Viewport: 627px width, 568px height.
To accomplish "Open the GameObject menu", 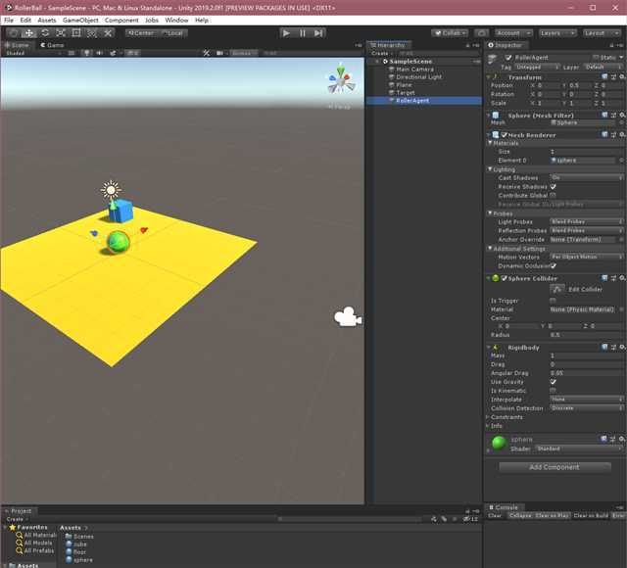I will [80, 20].
